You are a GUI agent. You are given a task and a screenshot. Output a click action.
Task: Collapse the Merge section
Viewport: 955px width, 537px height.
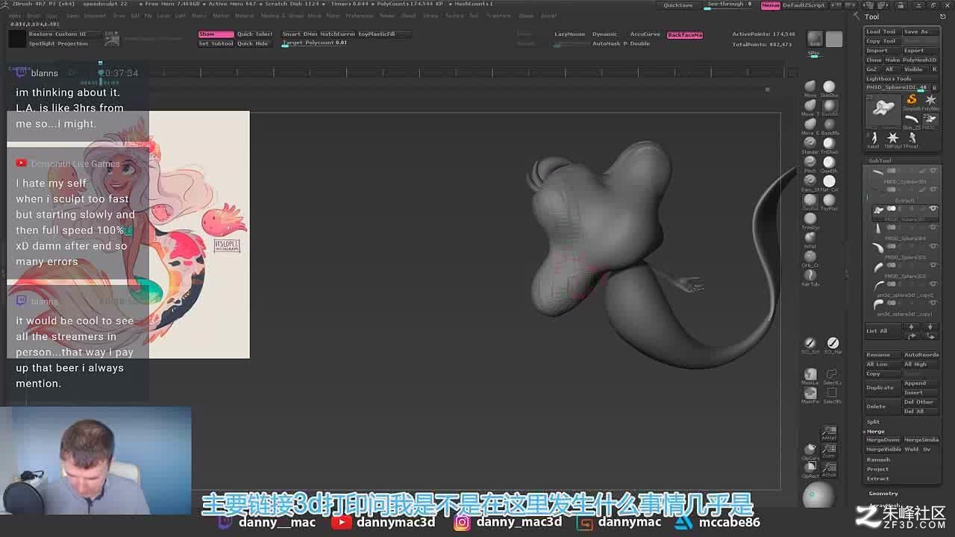(875, 431)
